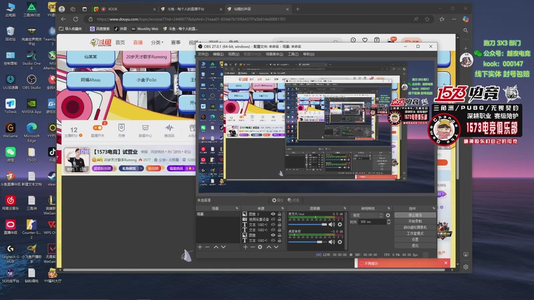Click the browser address bar URL
The height and width of the screenshot is (300, 534).
pyautogui.click(x=191, y=19)
